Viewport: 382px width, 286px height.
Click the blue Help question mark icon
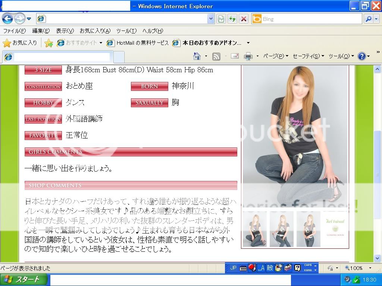pos(361,56)
